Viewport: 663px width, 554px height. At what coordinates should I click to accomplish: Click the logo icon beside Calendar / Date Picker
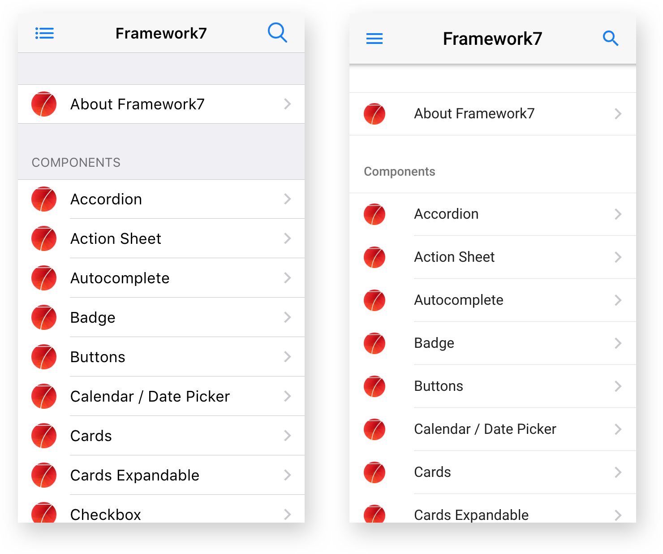coord(43,396)
